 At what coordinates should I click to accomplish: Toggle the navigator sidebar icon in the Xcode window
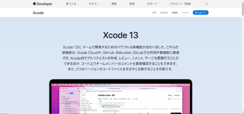pyautogui.click(x=66, y=89)
